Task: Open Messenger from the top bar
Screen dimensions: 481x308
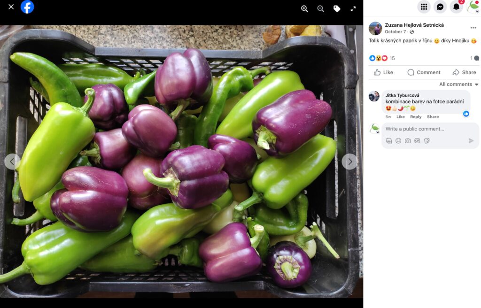Action: coord(440,7)
